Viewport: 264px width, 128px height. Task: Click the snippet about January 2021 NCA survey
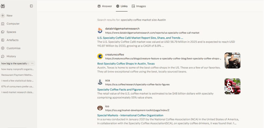[168, 121]
